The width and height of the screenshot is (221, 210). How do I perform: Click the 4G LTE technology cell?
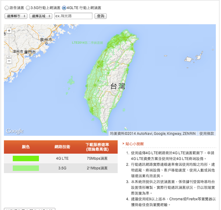click(62, 159)
